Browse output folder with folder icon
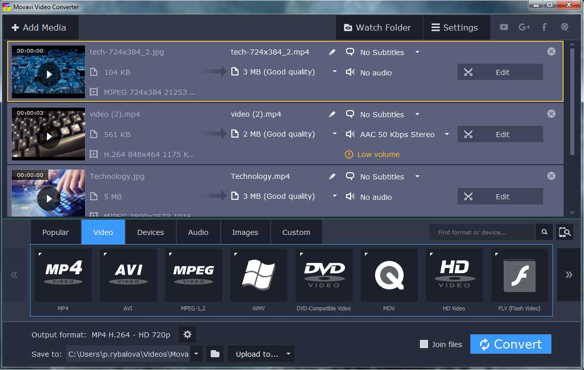This screenshot has width=584, height=370. 215,354
